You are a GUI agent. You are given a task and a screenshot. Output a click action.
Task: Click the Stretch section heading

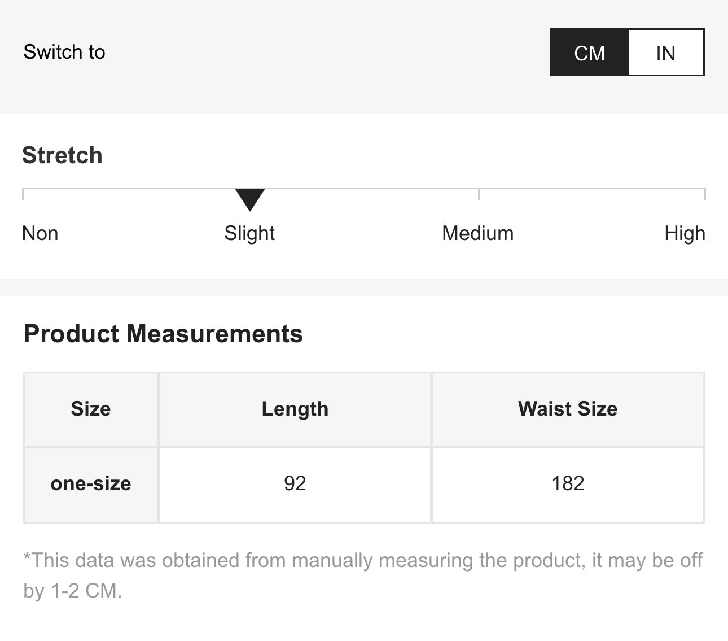[x=62, y=155]
